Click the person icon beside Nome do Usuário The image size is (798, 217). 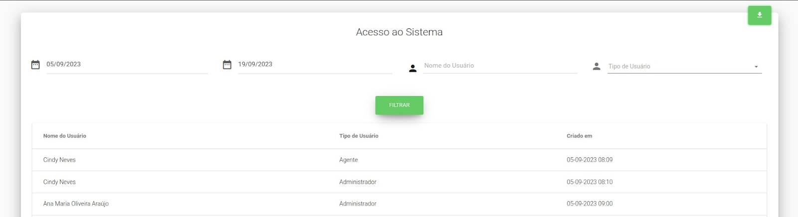(412, 69)
